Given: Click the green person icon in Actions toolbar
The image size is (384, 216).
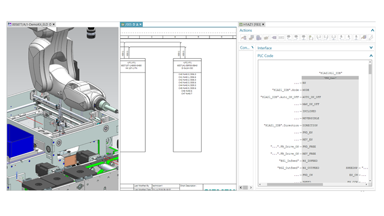Looking at the screenshot, I should pyautogui.click(x=311, y=38).
